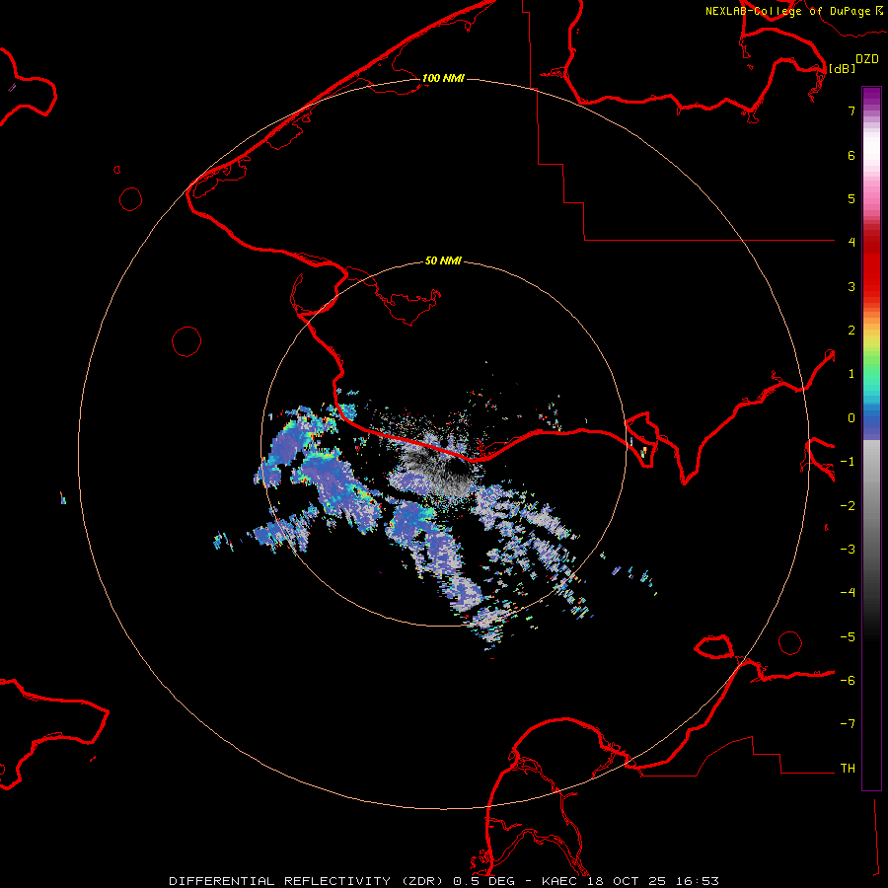
Task: Click the [dB] unit label
Action: (842, 68)
